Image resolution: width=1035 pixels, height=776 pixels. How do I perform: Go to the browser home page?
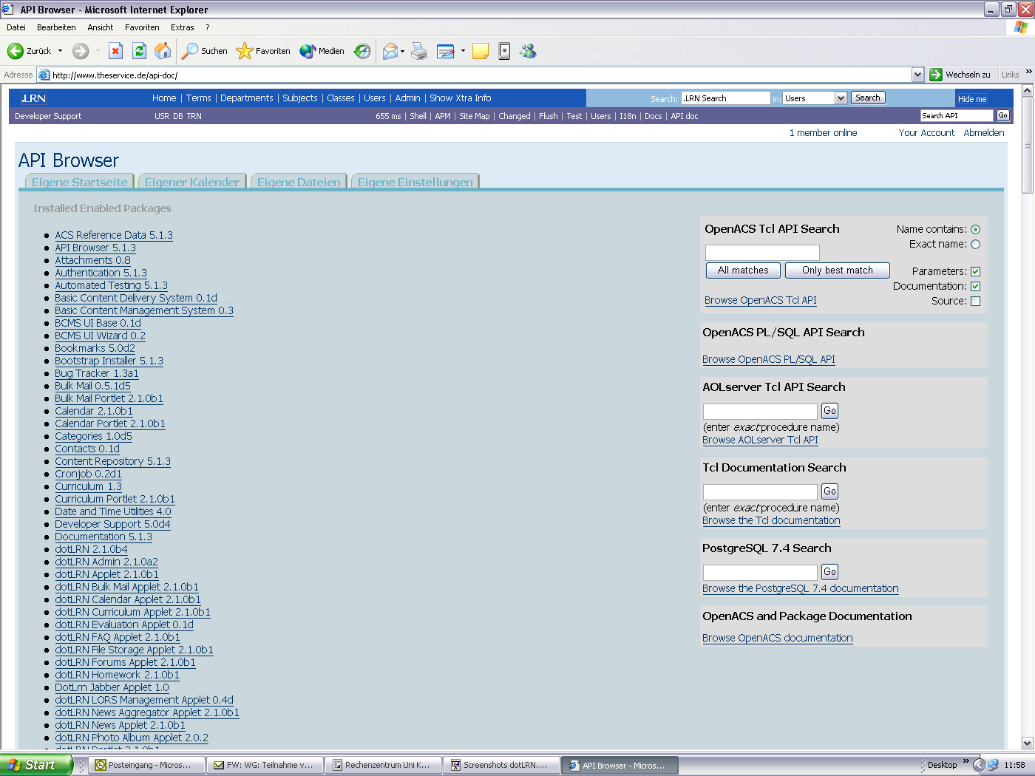pos(163,50)
